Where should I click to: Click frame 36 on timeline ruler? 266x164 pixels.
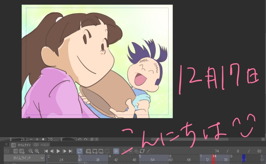98,160
